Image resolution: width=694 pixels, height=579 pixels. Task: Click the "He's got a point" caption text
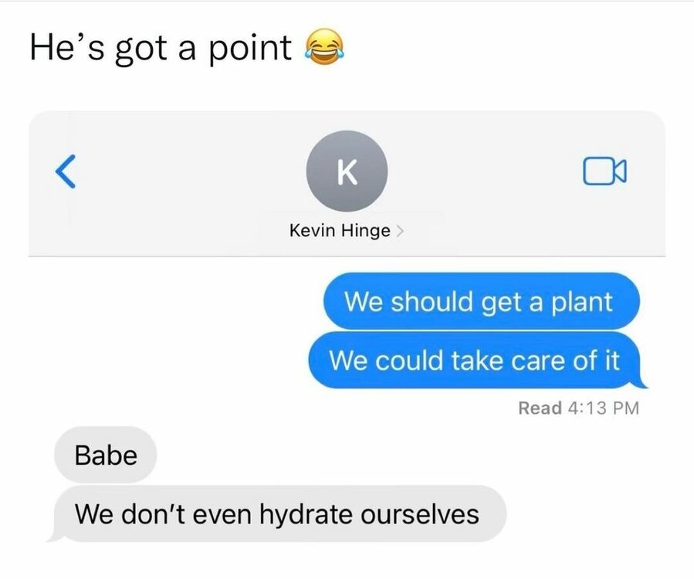[x=161, y=48]
